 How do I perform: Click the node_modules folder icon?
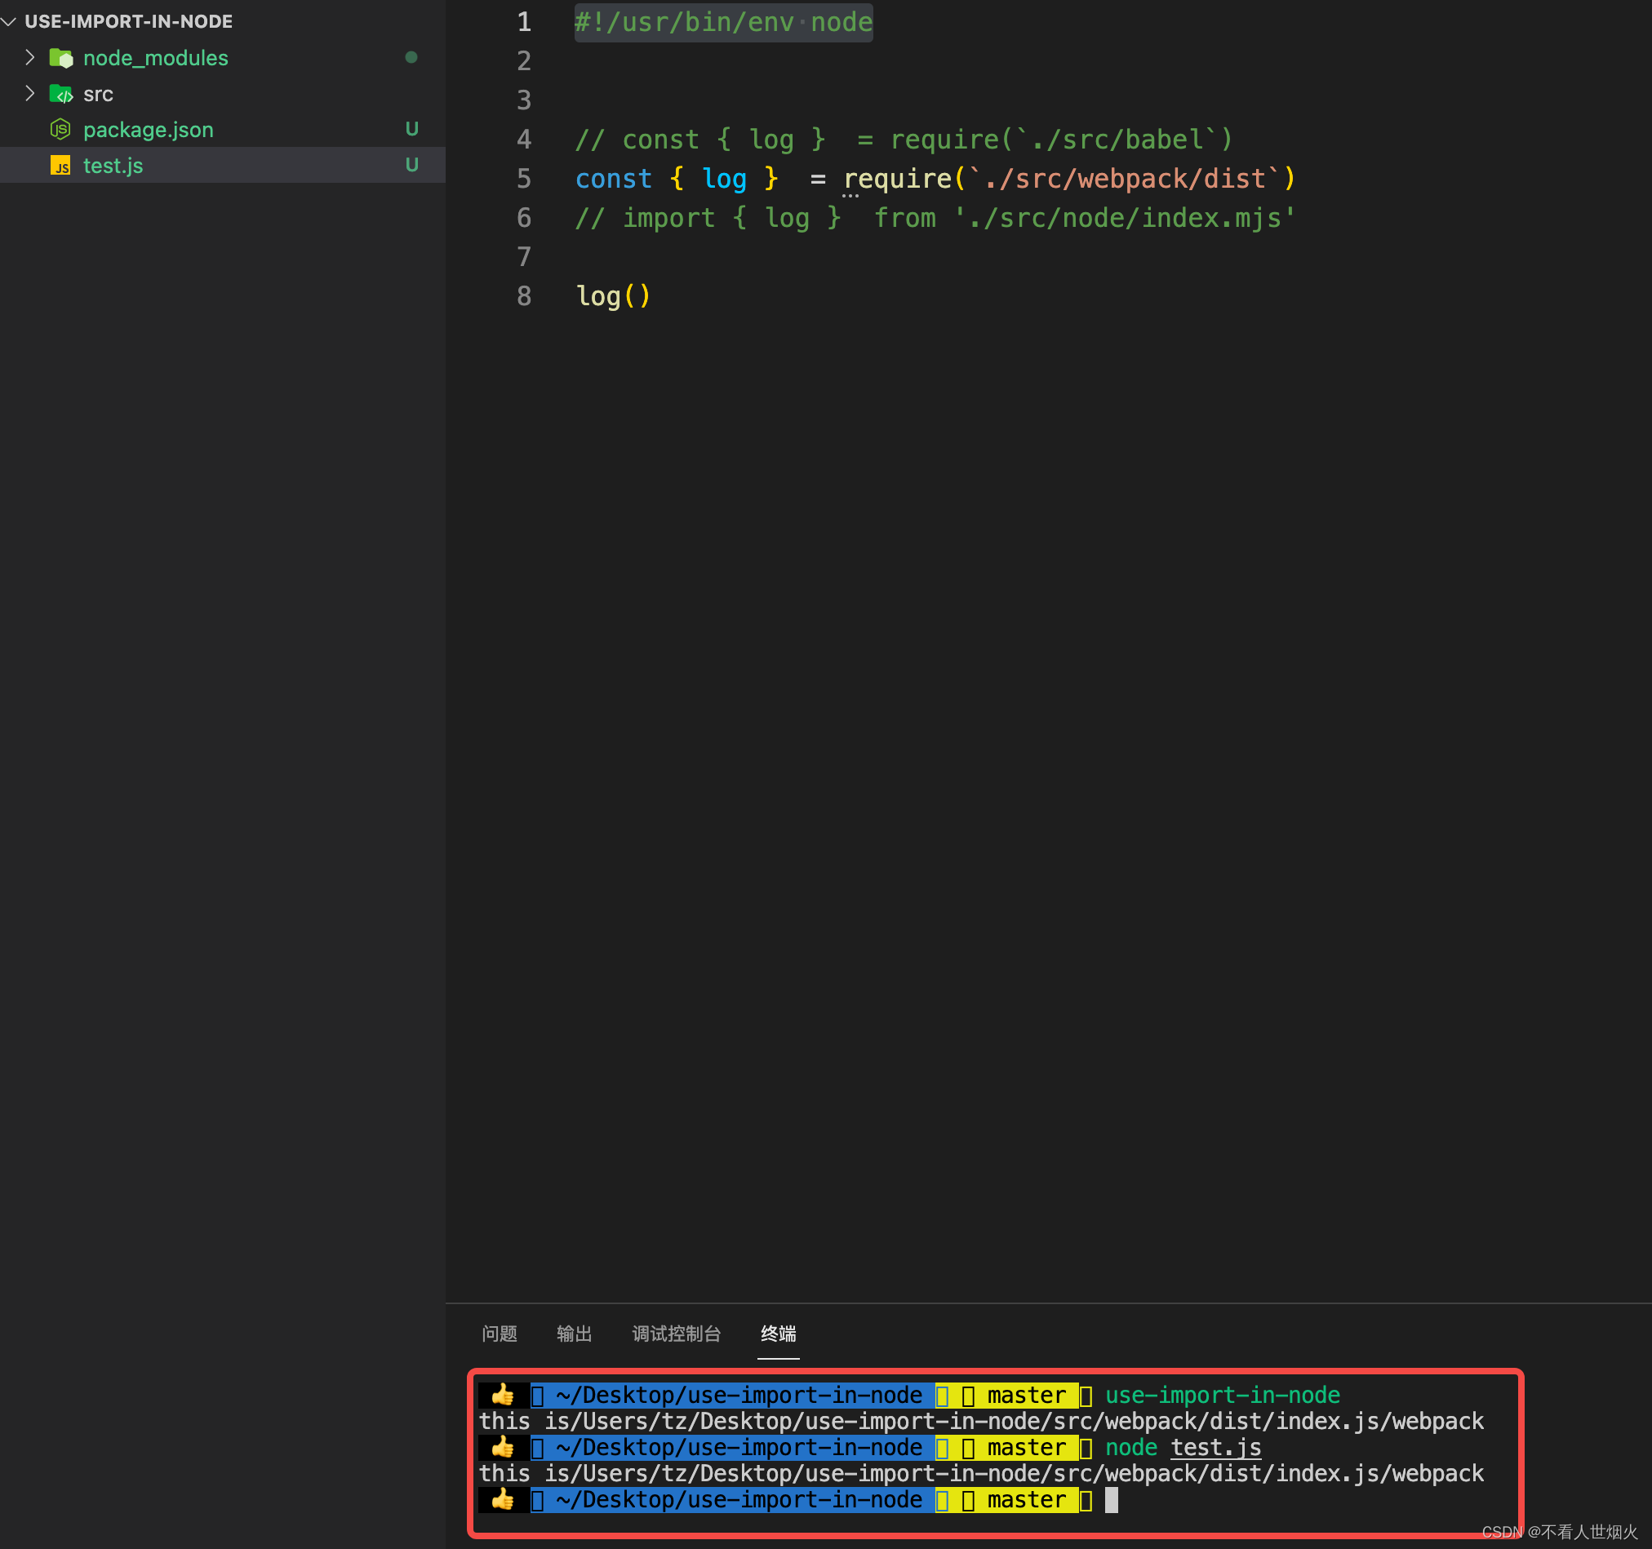tap(60, 58)
